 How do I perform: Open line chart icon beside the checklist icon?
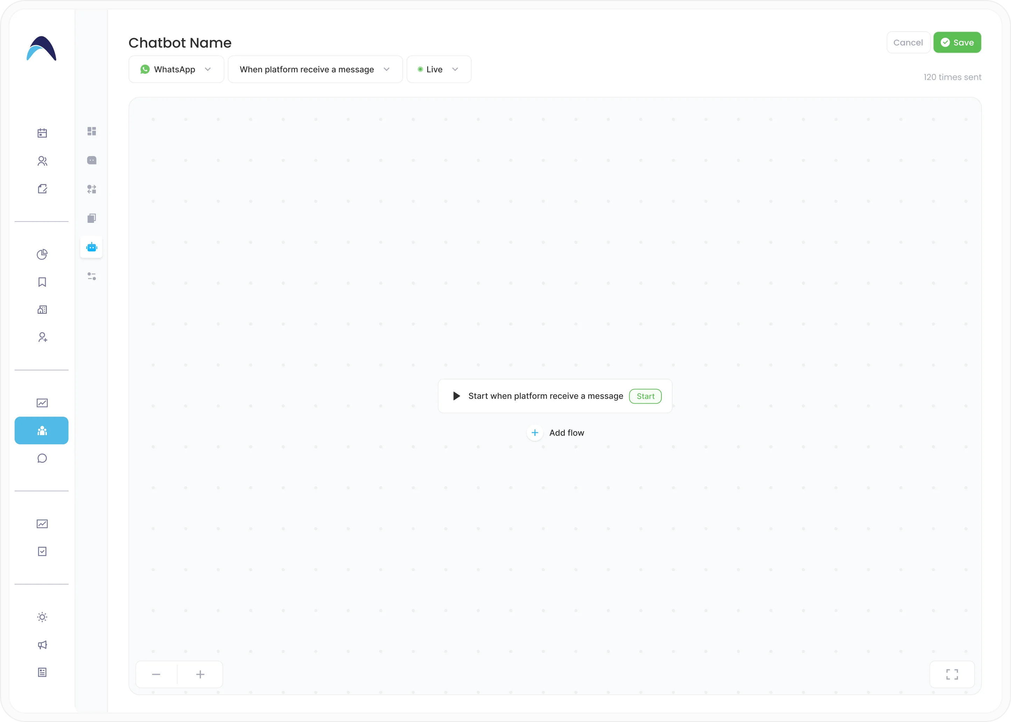pyautogui.click(x=42, y=524)
